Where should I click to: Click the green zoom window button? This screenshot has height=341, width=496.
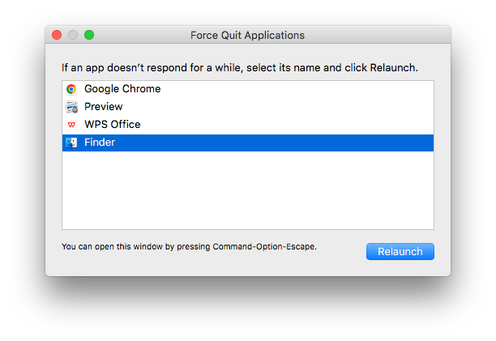(89, 36)
